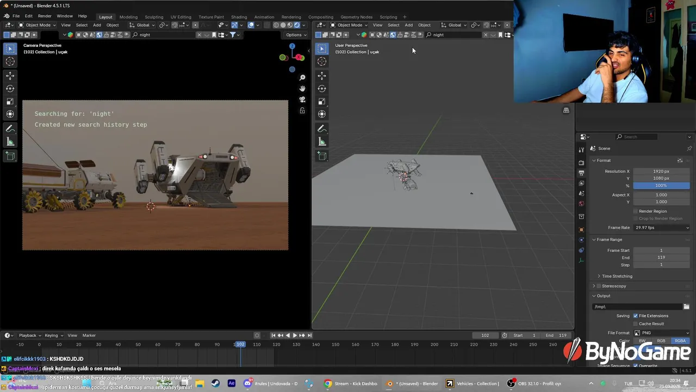Select the Annotate tool in right viewport
Screen dimensions: 696x392
[322, 128]
